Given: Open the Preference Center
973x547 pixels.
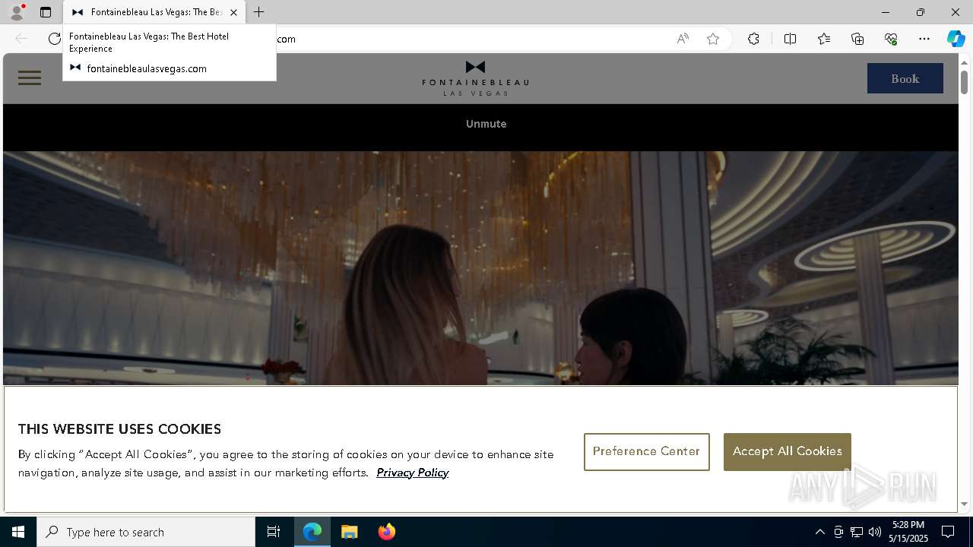Looking at the screenshot, I should [647, 451].
